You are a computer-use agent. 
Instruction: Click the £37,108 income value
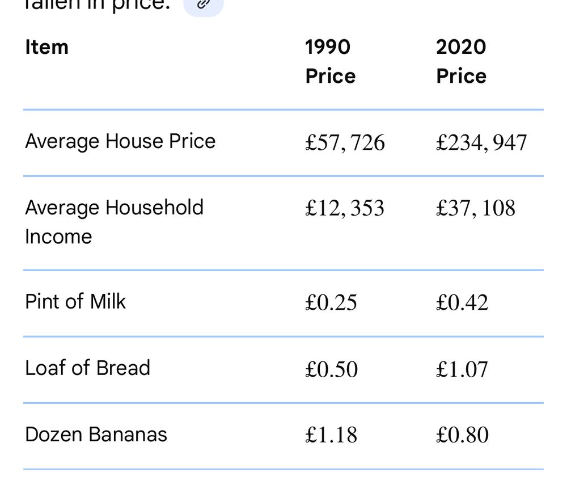[x=476, y=208]
